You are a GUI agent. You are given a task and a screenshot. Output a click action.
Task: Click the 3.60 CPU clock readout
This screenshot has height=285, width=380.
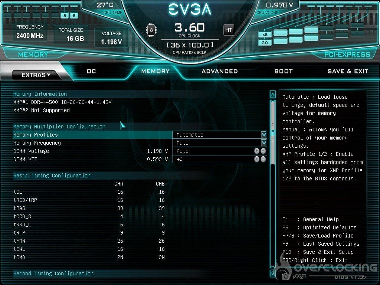pos(190,27)
